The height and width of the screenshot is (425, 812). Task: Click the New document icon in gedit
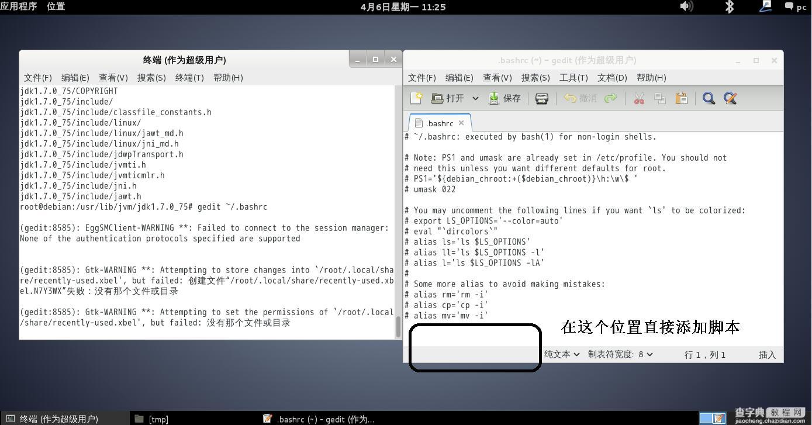416,98
